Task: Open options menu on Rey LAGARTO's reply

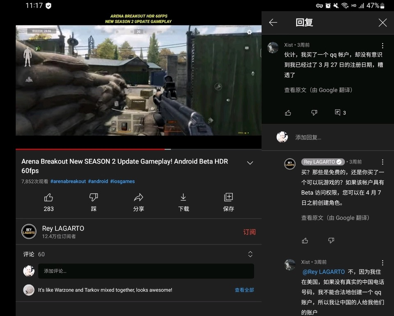Action: [383, 162]
